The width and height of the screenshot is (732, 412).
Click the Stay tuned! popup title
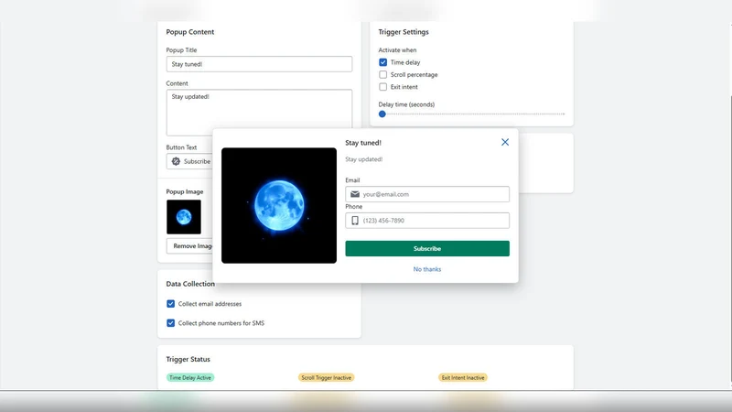(x=363, y=143)
